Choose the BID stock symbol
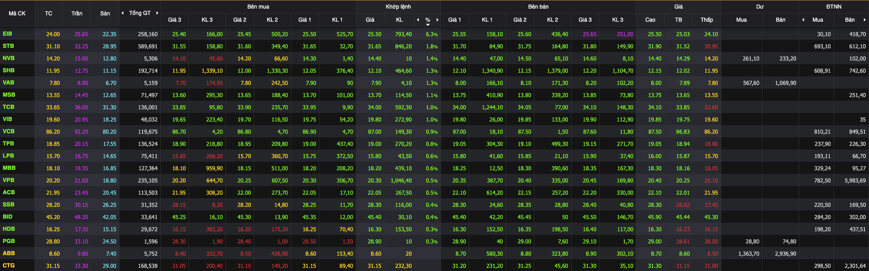 point(8,217)
